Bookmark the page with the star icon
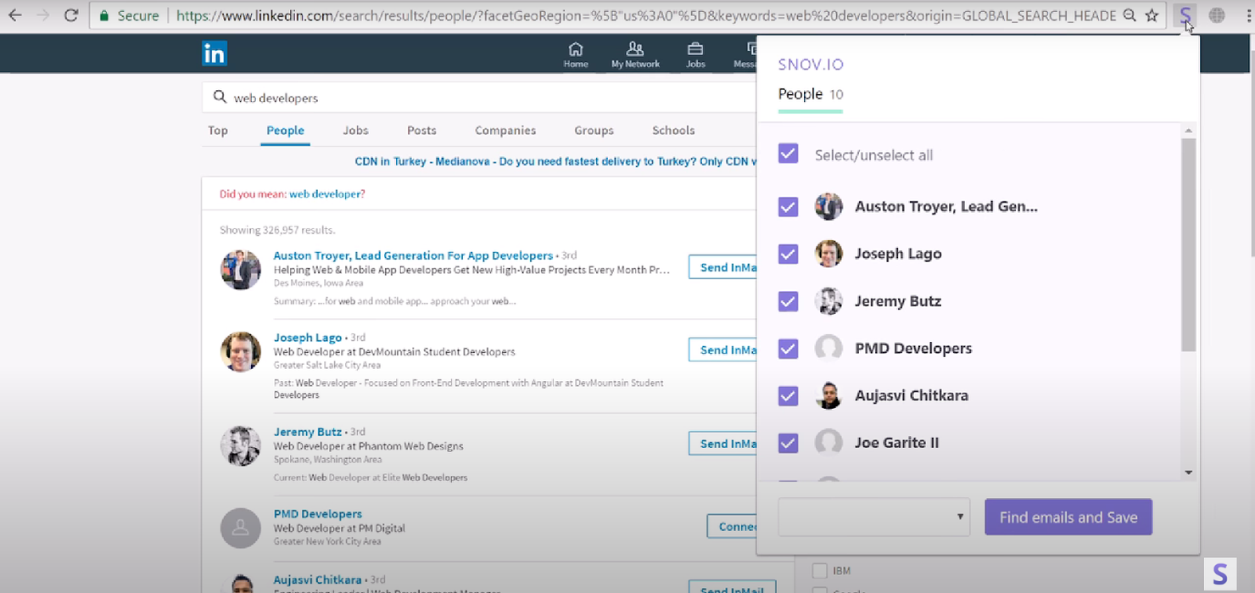The width and height of the screenshot is (1255, 593). pos(1152,14)
